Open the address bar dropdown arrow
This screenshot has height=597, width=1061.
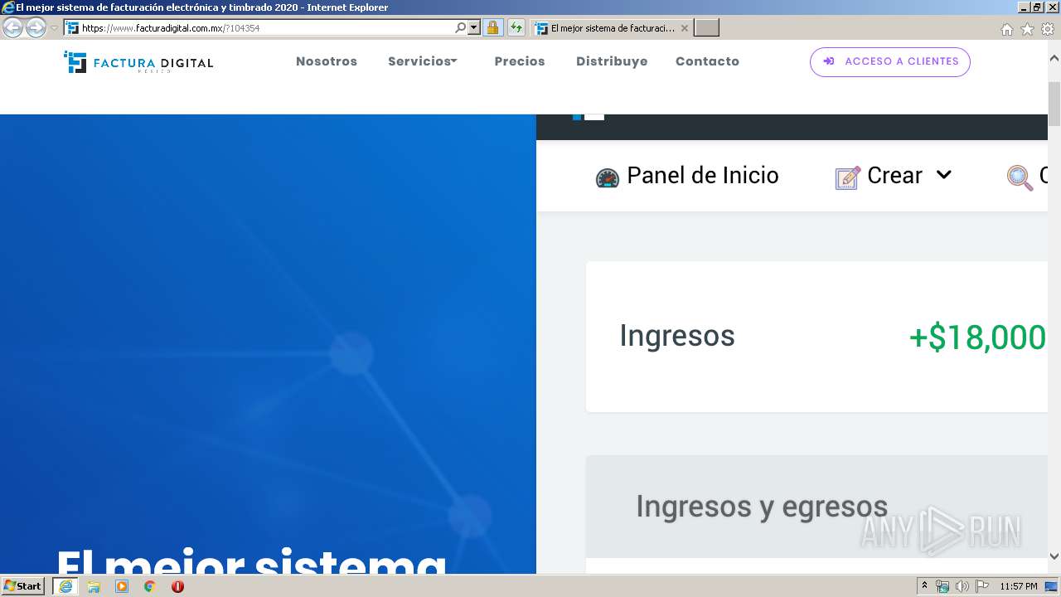coord(474,27)
